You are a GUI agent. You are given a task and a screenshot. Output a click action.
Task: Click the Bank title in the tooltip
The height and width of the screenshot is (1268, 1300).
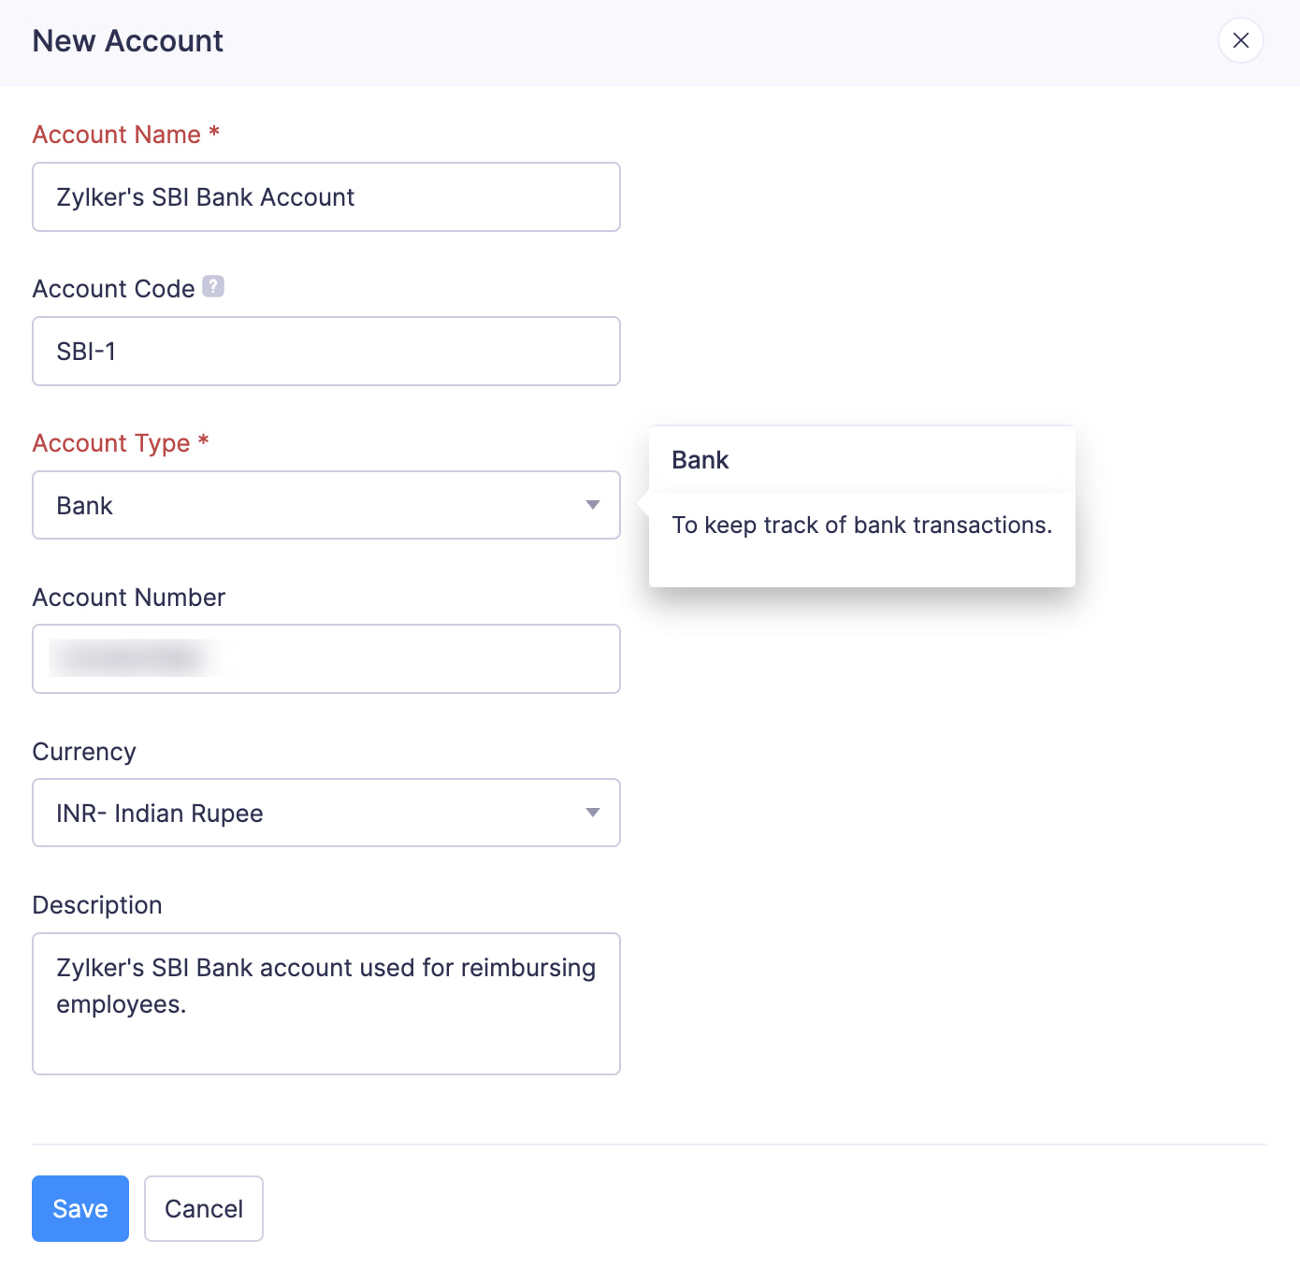point(701,460)
